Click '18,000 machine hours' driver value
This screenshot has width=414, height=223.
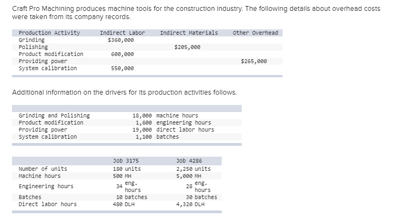point(165,115)
